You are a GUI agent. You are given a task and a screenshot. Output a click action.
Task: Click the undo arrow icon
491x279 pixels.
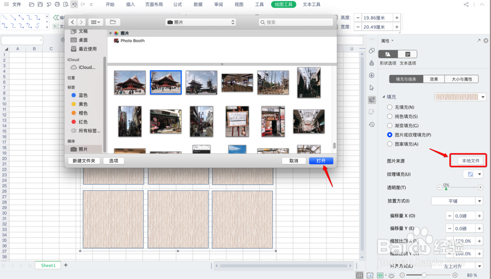(74, 4)
